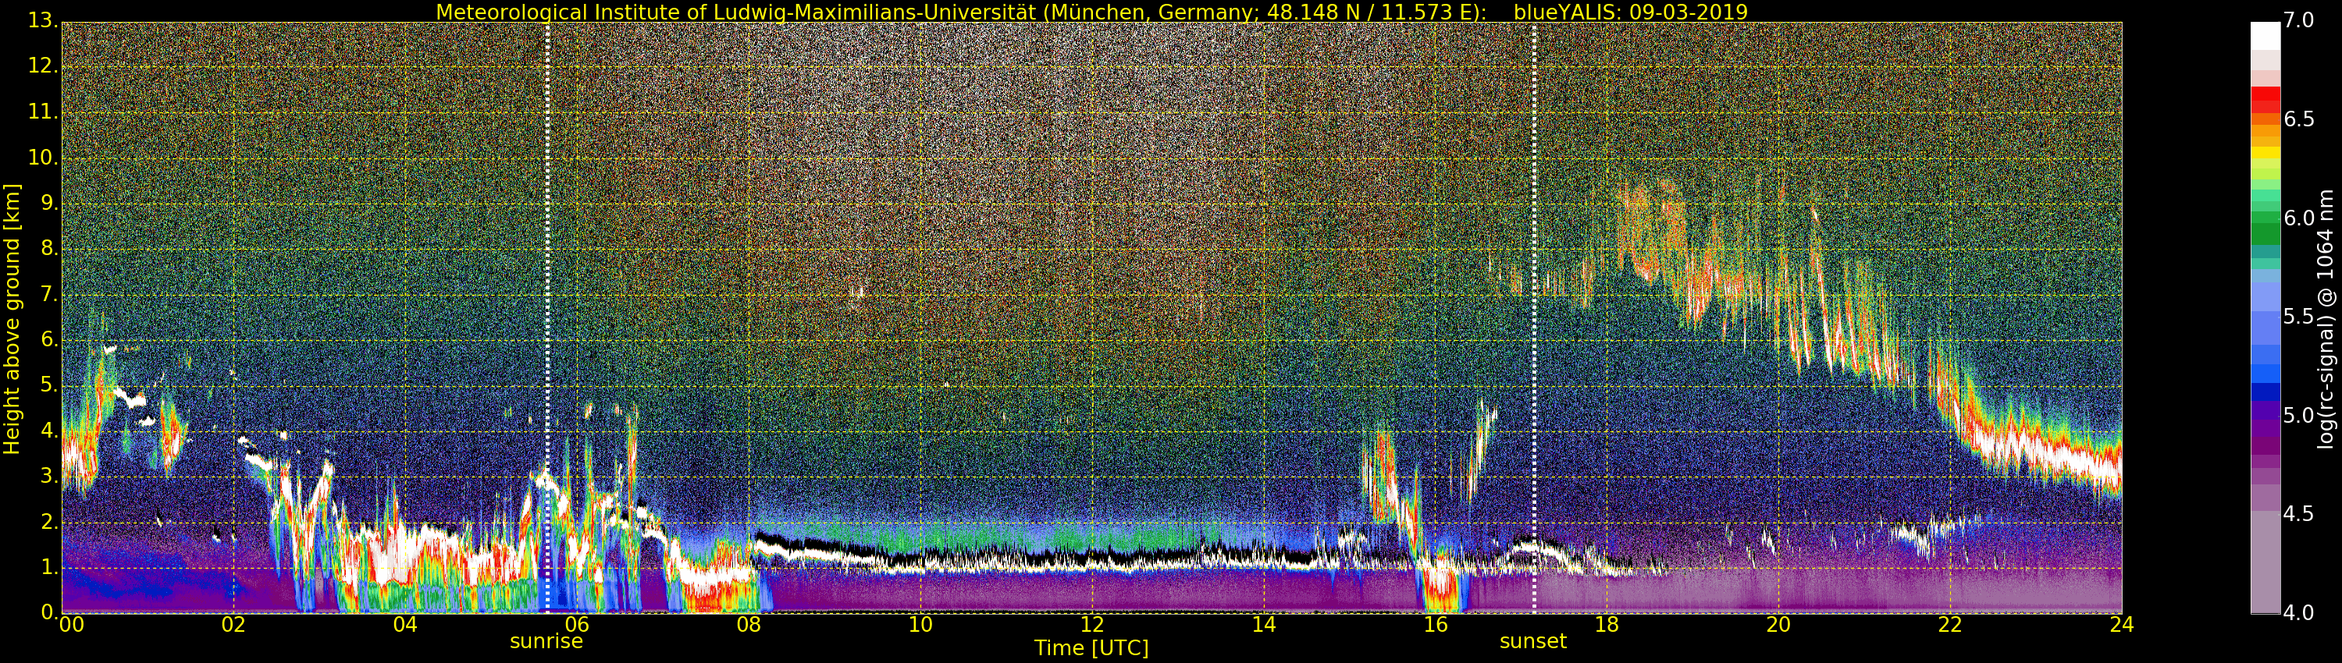
Task: Click the '14' time axis tick label
Action: [1265, 625]
